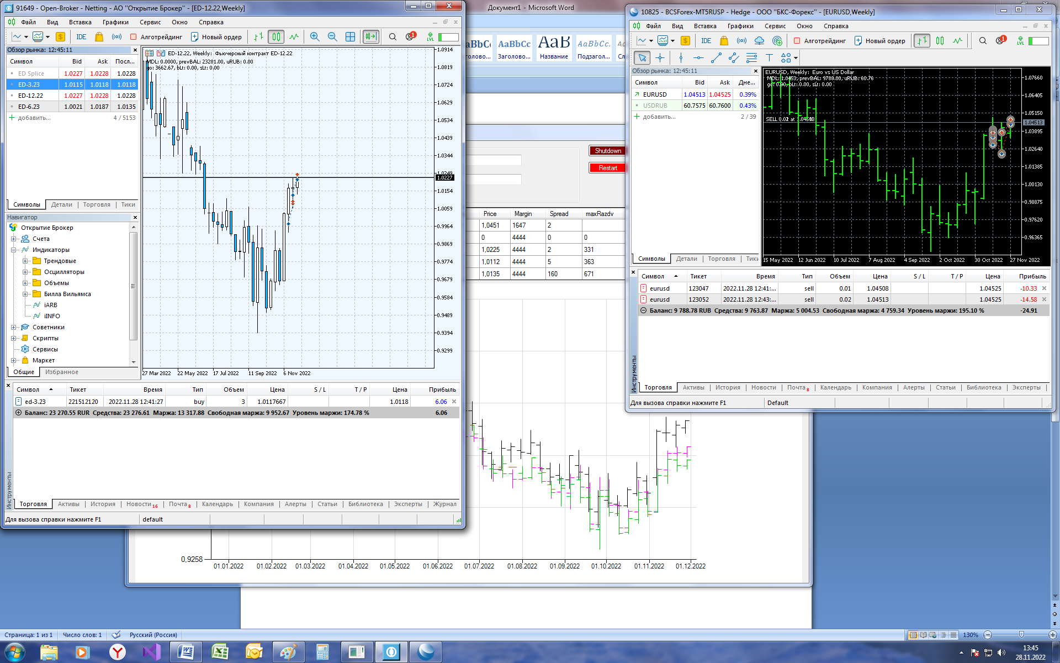This screenshot has width=1060, height=663.
Task: Select the Fibonacci lines tool
Action: pos(751,57)
